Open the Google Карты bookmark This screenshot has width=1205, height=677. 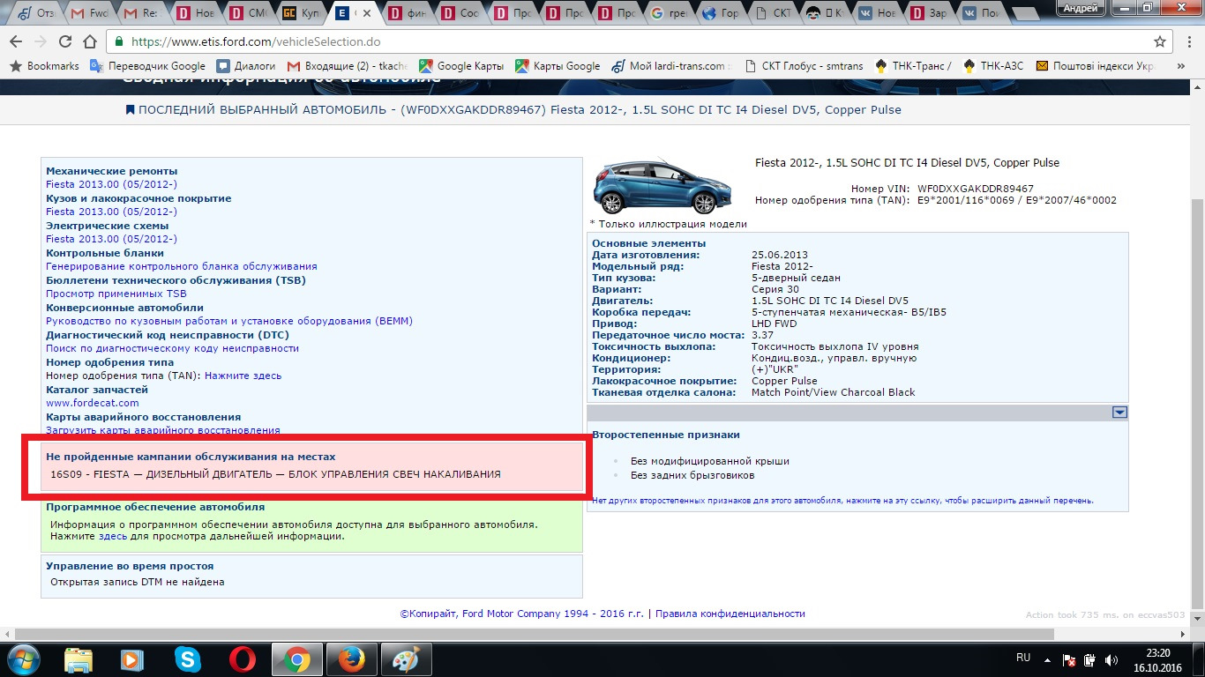(x=461, y=66)
